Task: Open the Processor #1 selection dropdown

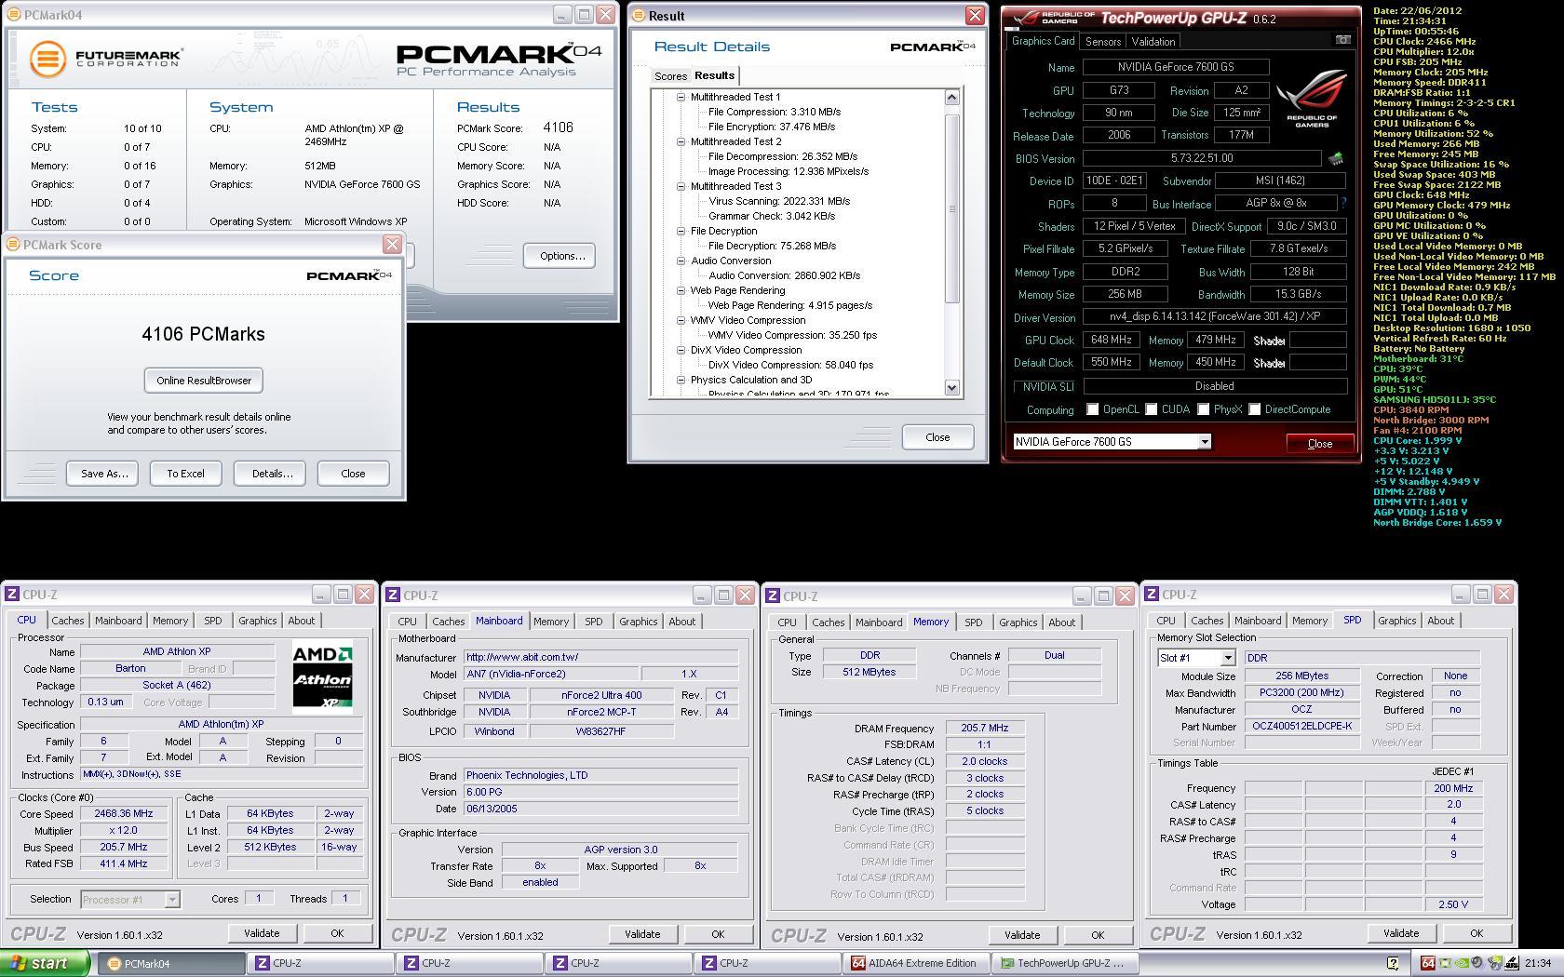Action: coord(171,899)
